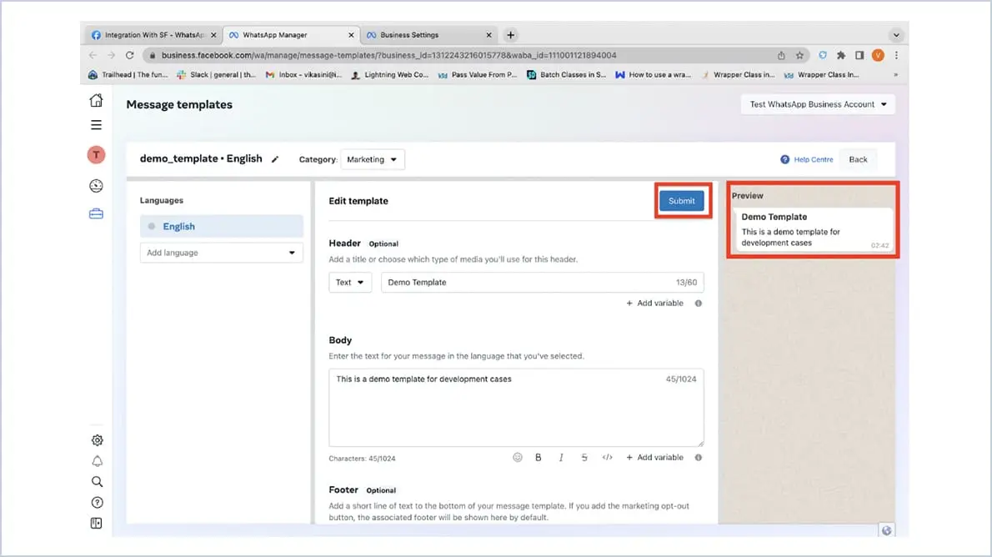Screen dimensions: 992x557
Task: Focus the browser address bar URL
Action: (388, 55)
